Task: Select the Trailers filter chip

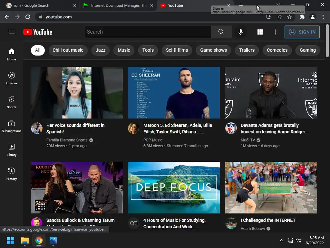Action: 247,50
